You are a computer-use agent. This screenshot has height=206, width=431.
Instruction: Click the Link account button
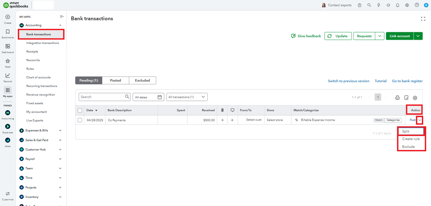click(399, 36)
